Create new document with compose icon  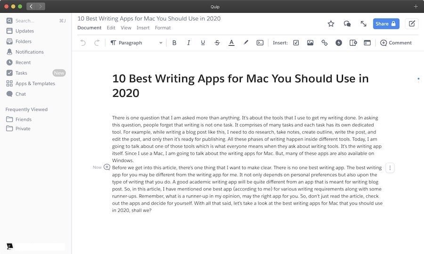412,24
